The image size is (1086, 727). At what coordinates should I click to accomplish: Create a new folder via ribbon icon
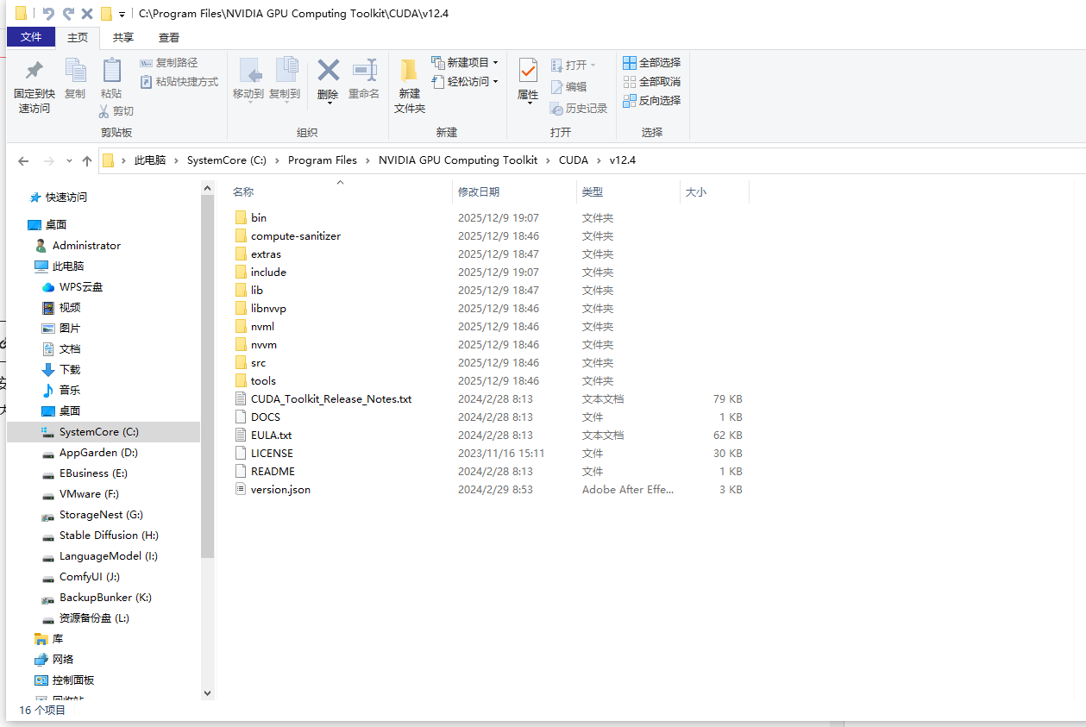point(410,72)
